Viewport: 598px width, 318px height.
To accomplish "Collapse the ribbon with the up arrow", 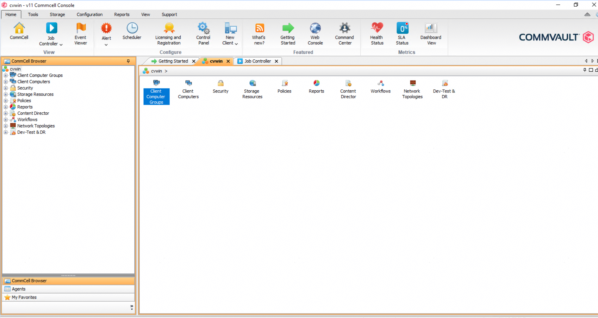I will pyautogui.click(x=587, y=15).
